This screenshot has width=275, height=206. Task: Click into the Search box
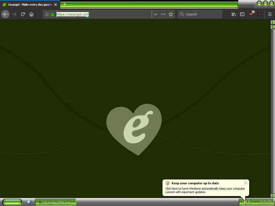point(200,14)
